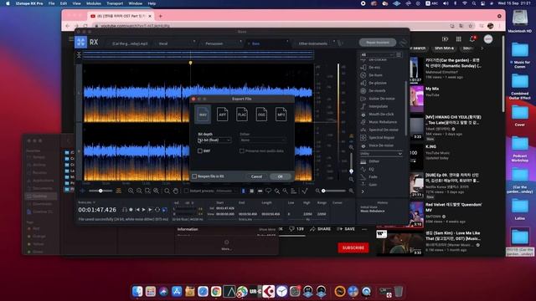536x301 pixels.
Task: Open the Instant process mode dropdown
Action: 226,191
